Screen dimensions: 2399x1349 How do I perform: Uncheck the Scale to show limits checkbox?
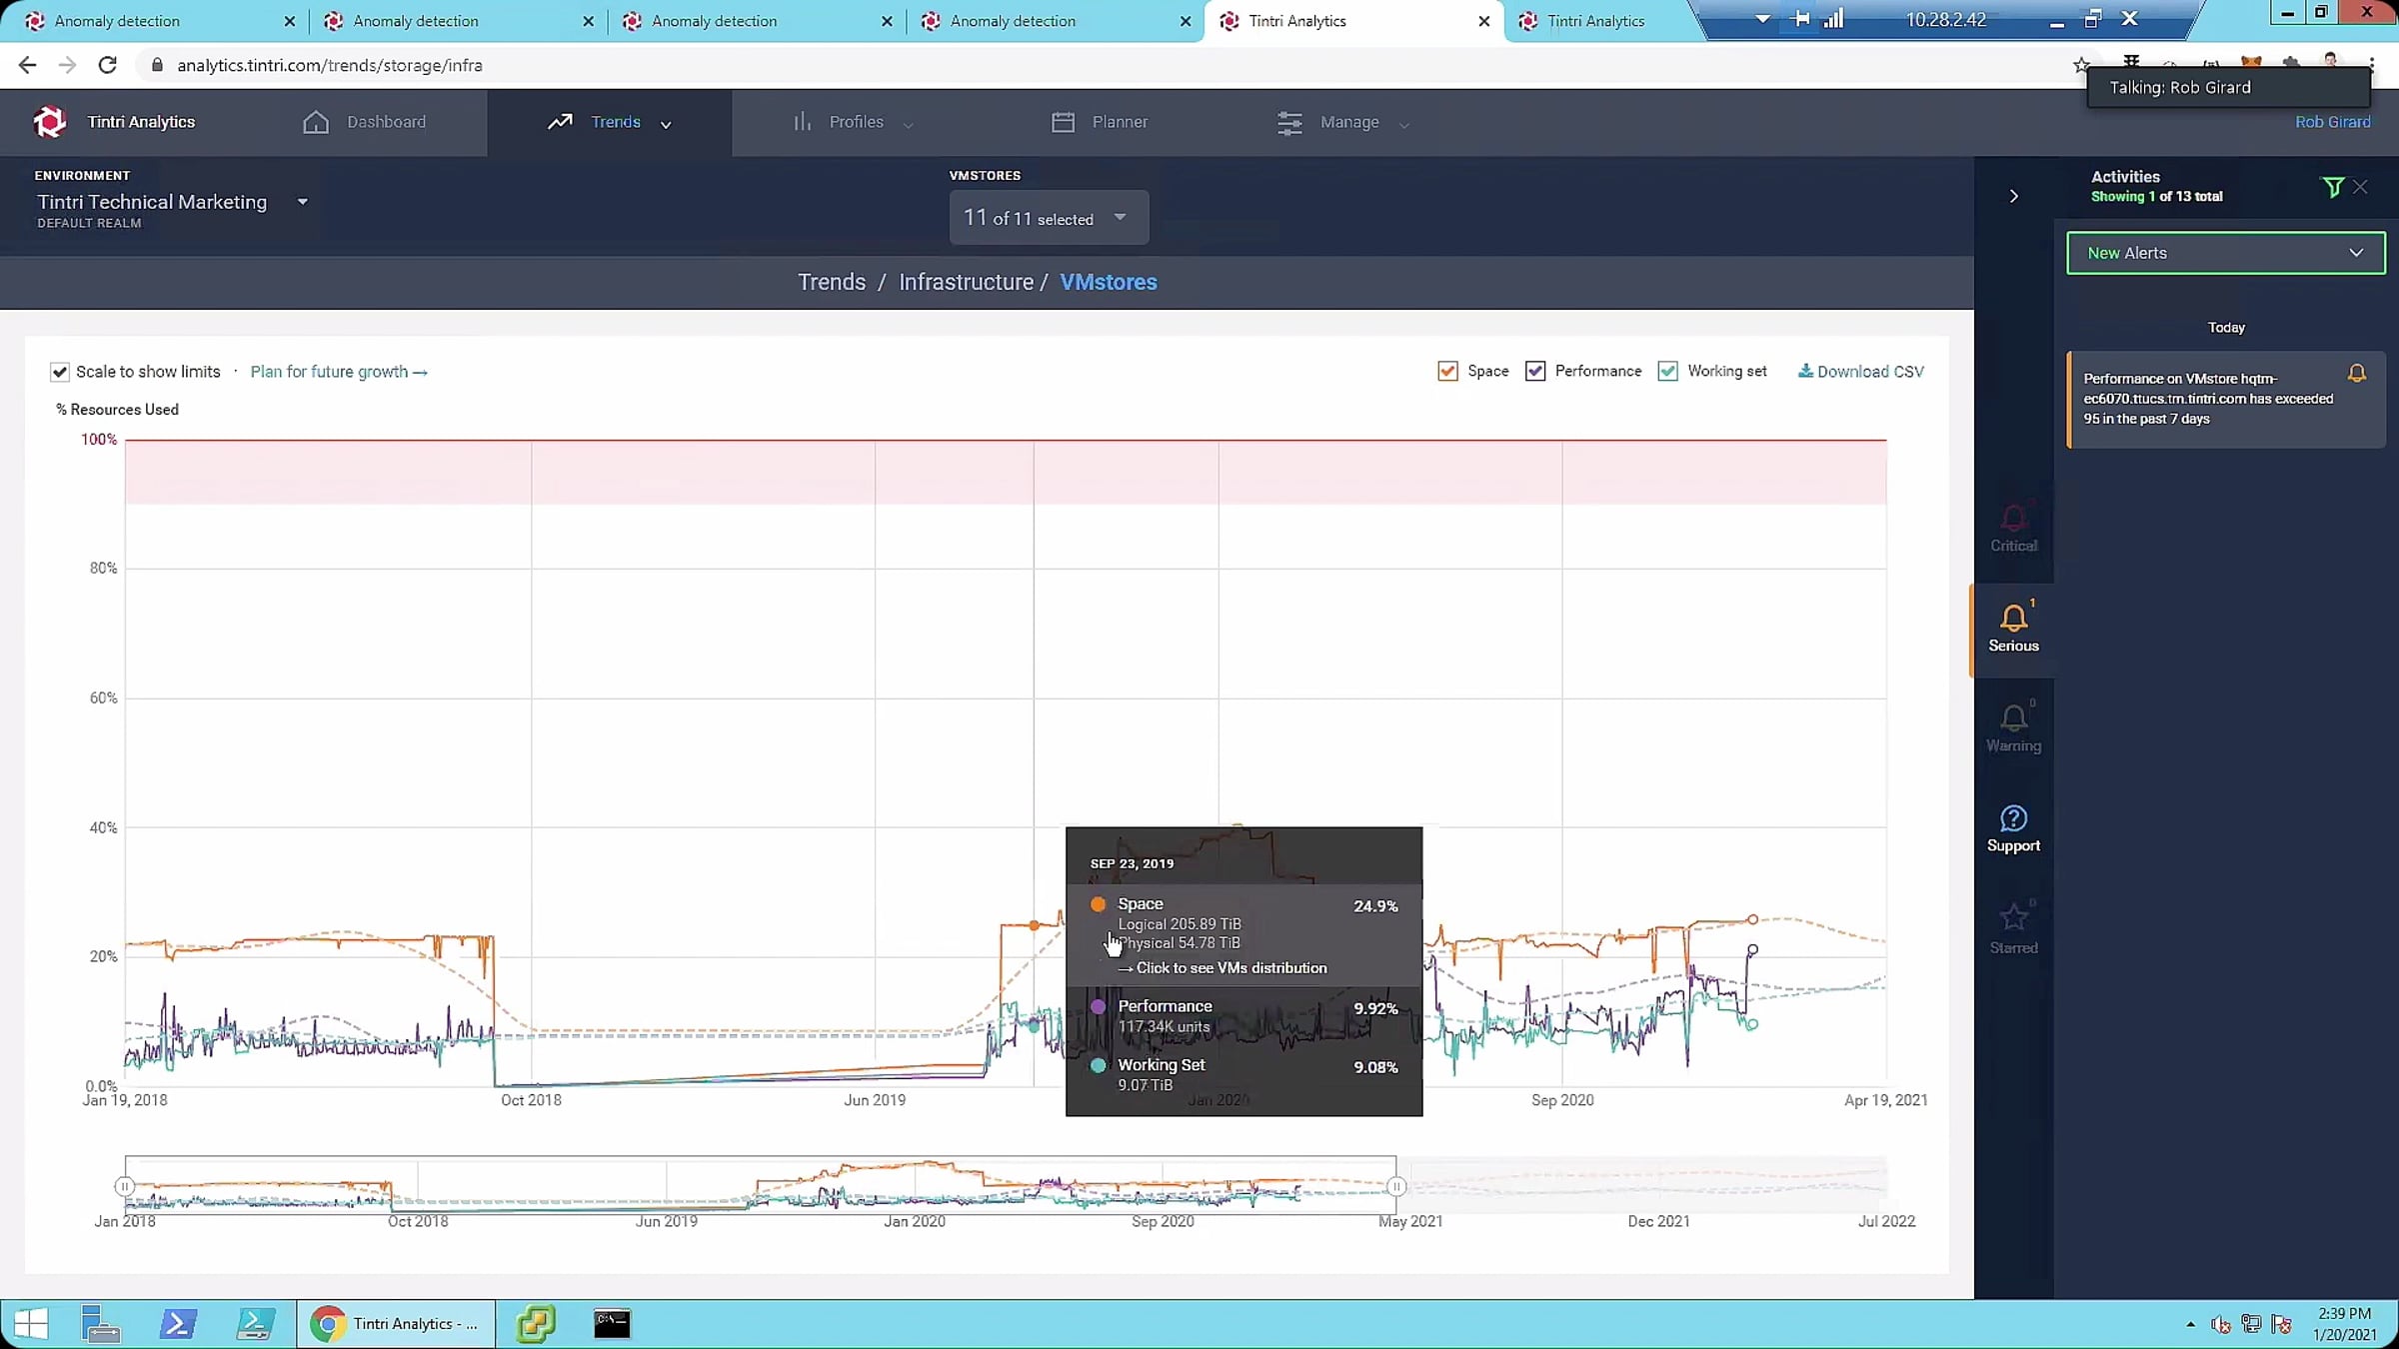tap(60, 372)
